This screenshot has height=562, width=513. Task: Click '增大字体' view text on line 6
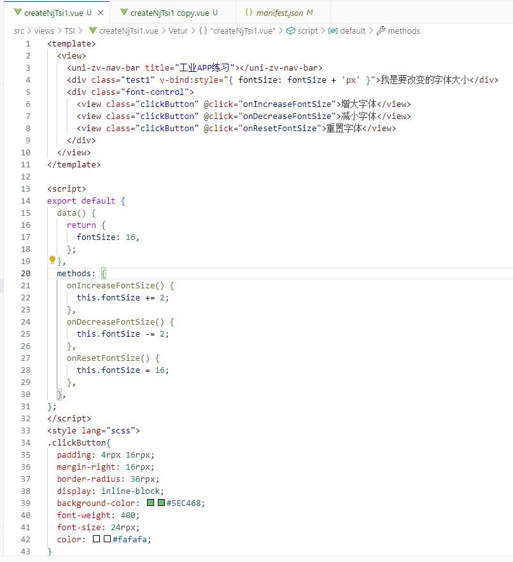(x=358, y=104)
